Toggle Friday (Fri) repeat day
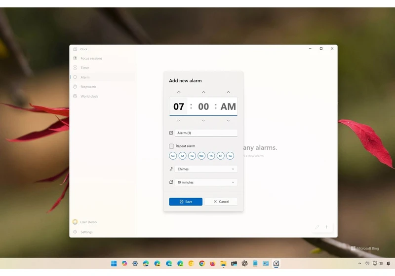 (x=220, y=156)
